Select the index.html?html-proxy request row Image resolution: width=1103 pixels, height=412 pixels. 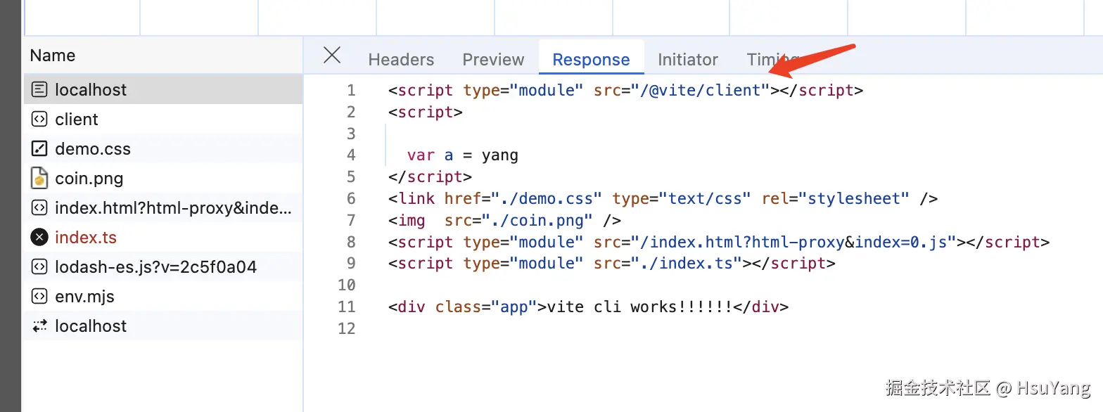pos(172,208)
